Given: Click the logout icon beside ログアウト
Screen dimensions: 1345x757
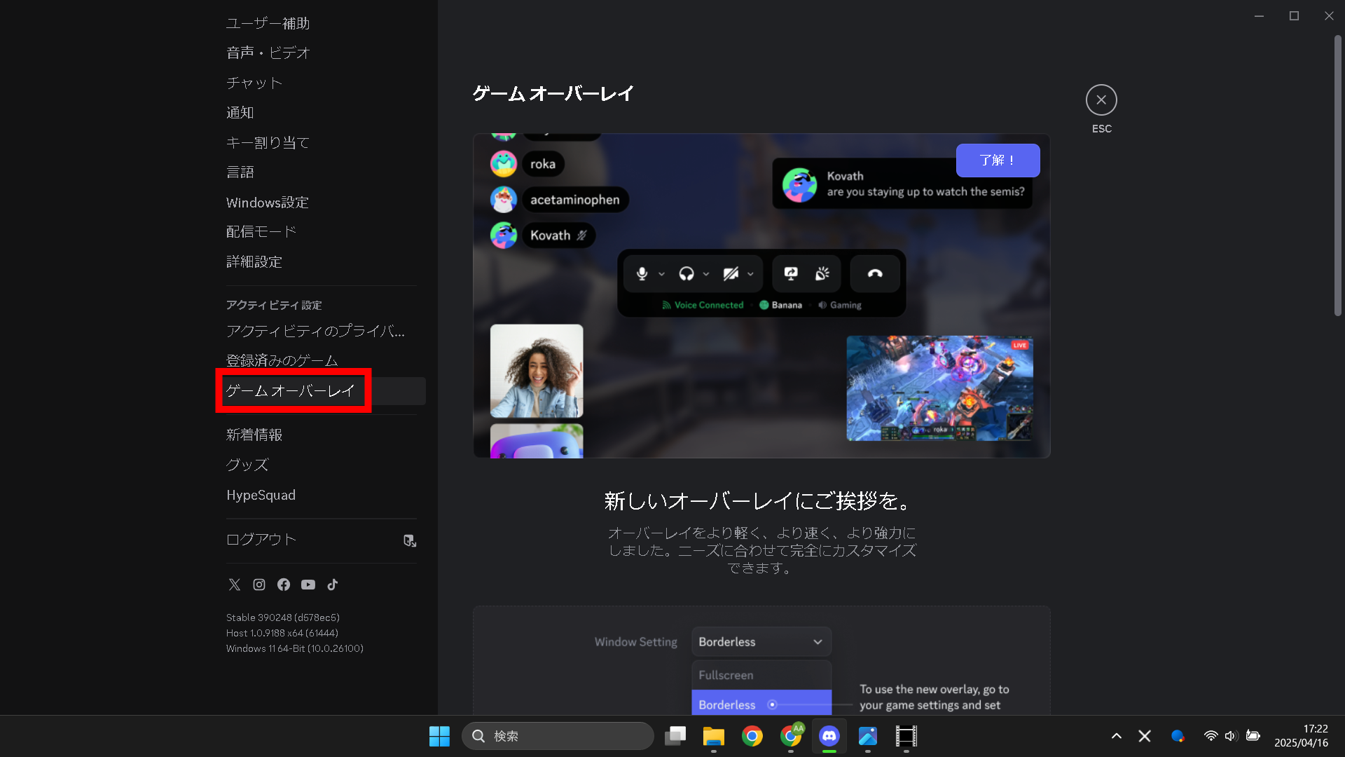Looking at the screenshot, I should click(x=410, y=540).
